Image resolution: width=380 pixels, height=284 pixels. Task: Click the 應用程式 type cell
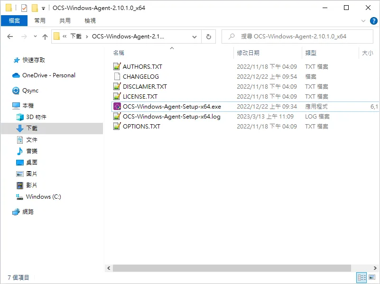coord(316,107)
